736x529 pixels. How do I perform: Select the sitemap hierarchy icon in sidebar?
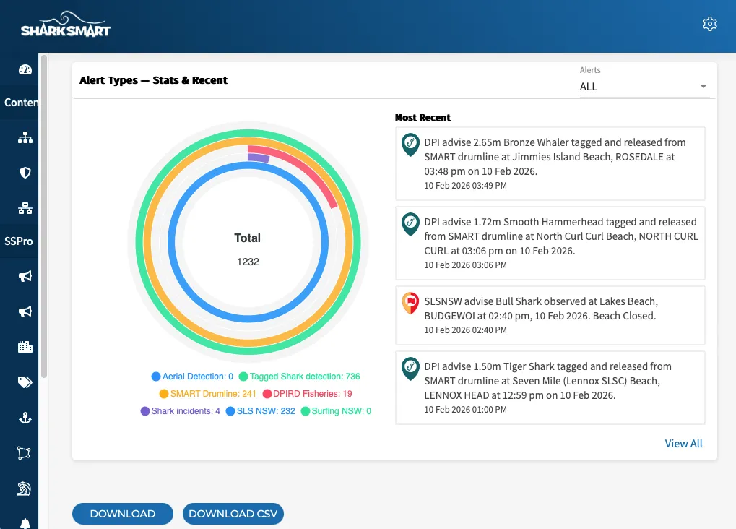pyautogui.click(x=25, y=137)
